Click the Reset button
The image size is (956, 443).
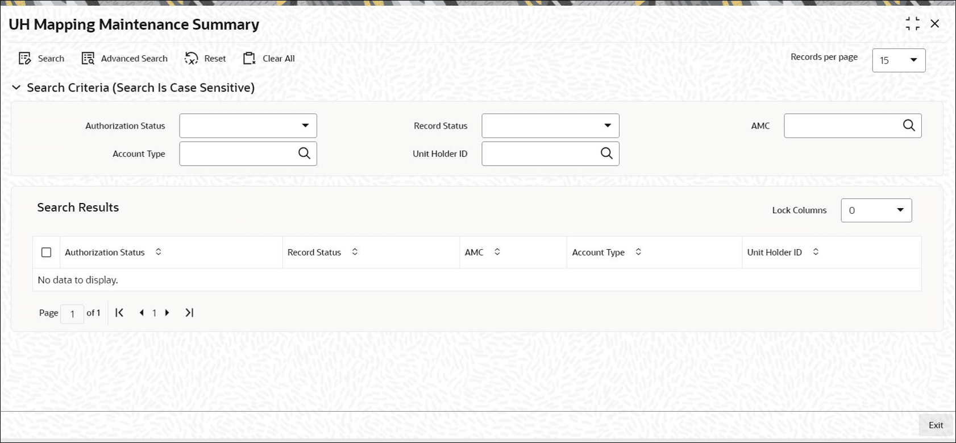point(205,59)
